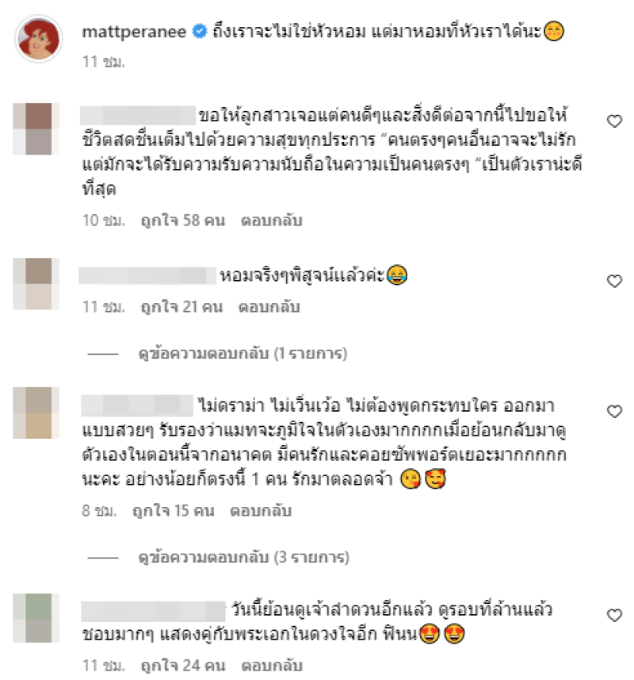Reply to the comment with 15 likes
The image size is (634, 680).
[261, 511]
